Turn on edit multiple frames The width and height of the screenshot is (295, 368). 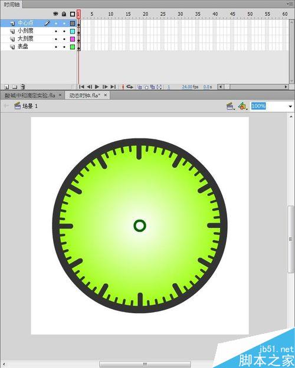(152, 87)
